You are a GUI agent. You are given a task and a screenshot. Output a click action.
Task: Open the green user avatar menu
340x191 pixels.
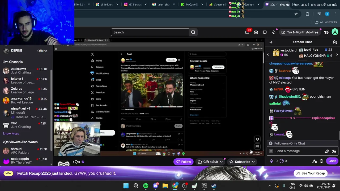(335, 32)
